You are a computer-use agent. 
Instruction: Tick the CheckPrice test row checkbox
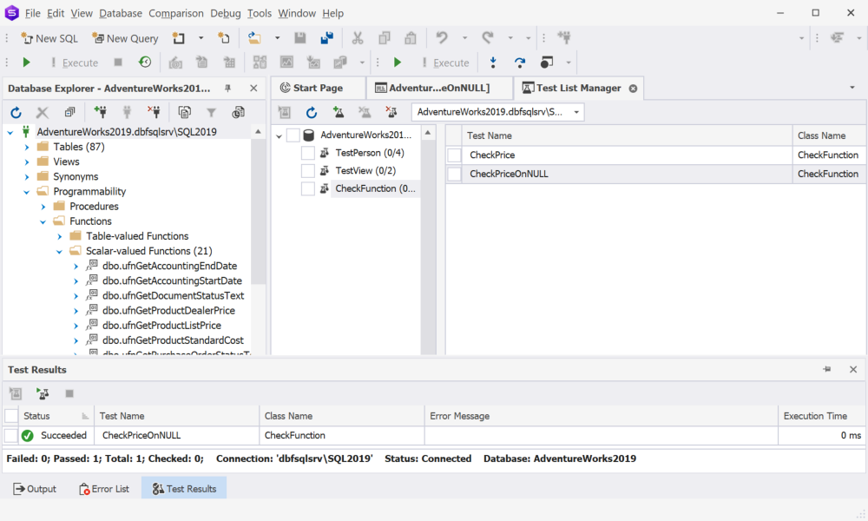(x=454, y=155)
